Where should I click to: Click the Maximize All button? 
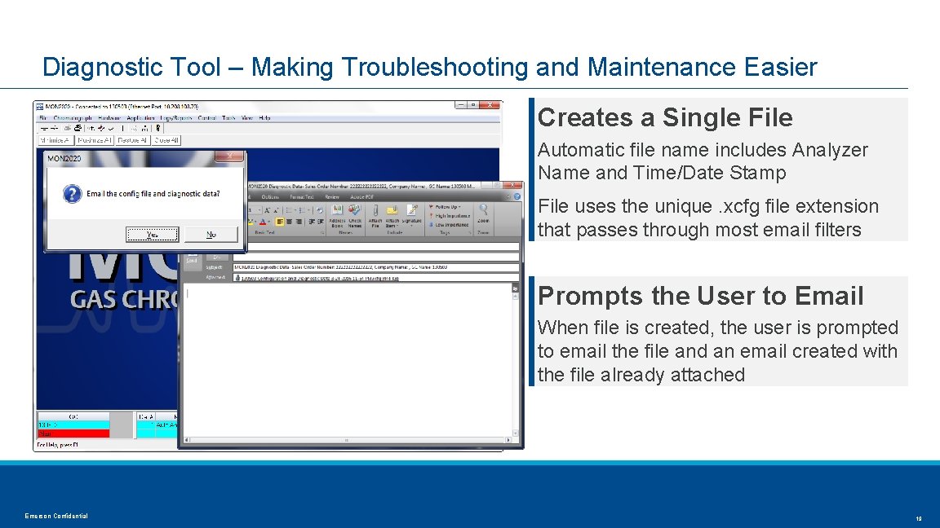click(x=95, y=140)
